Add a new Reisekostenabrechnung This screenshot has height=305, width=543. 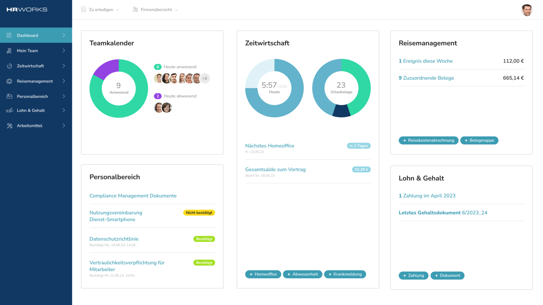pos(428,140)
